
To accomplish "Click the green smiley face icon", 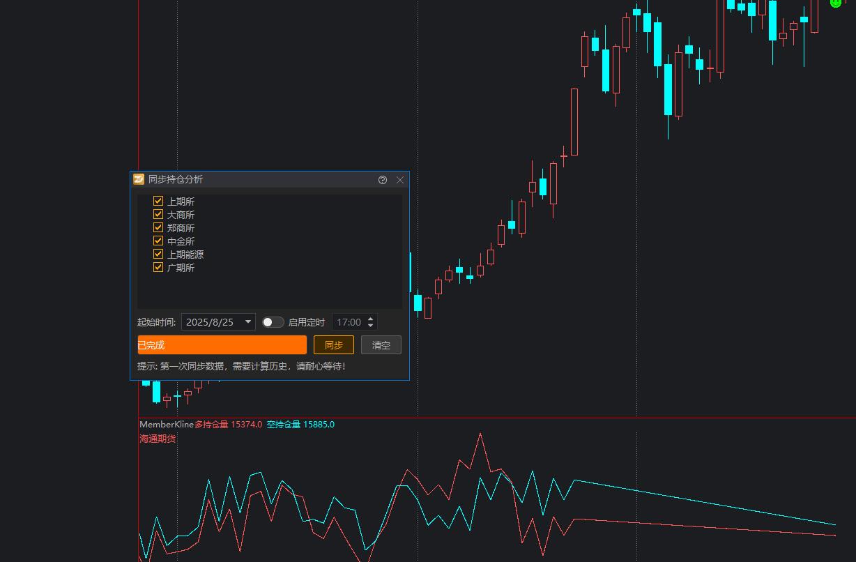I will 835,3.
